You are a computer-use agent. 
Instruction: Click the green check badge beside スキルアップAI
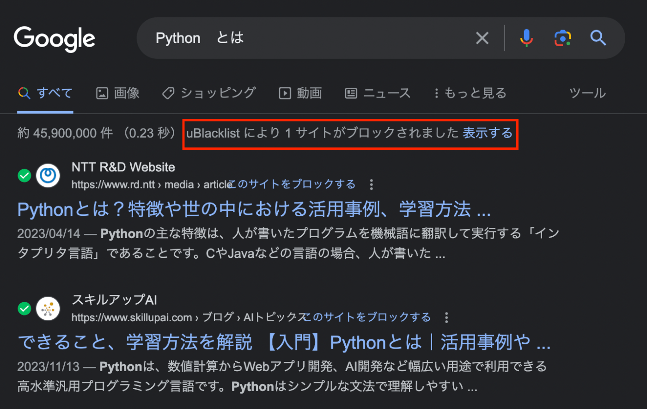[24, 308]
